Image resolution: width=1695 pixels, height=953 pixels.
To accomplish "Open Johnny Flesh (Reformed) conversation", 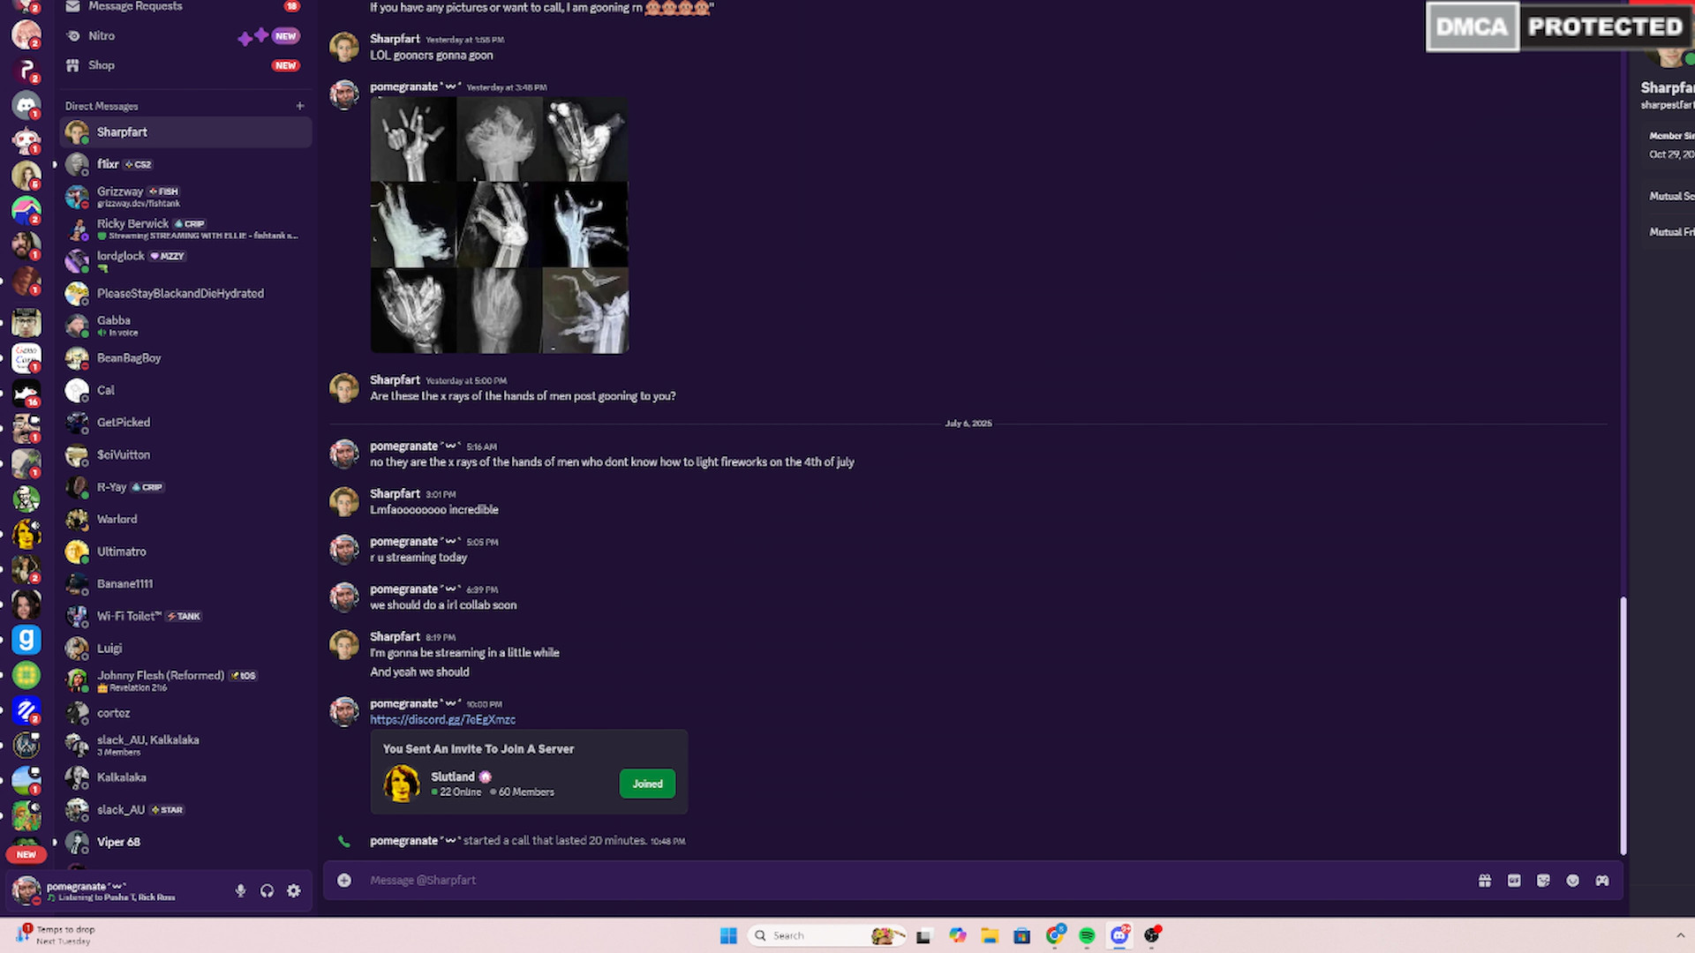I will click(x=185, y=680).
